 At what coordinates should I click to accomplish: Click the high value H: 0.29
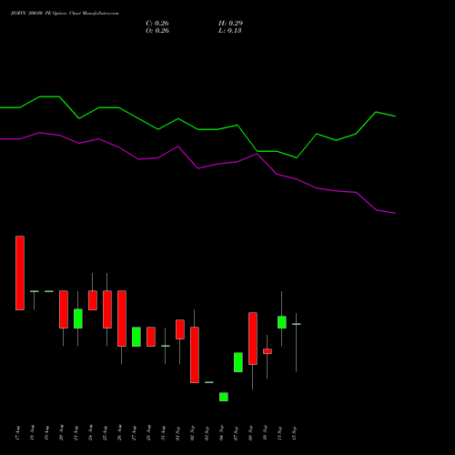click(230, 24)
